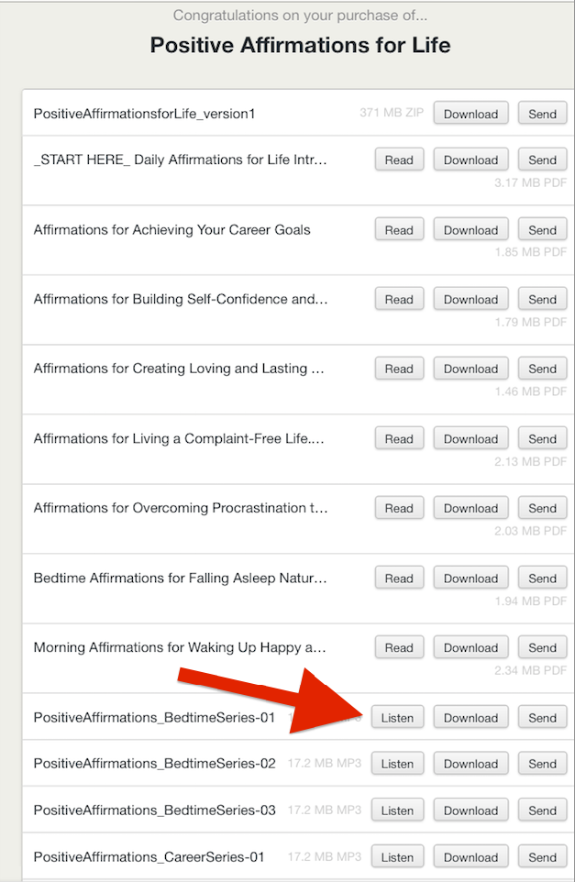This screenshot has width=575, height=882.
Task: Read Morning Affirmations for Waking Up Happy
Action: point(399,647)
